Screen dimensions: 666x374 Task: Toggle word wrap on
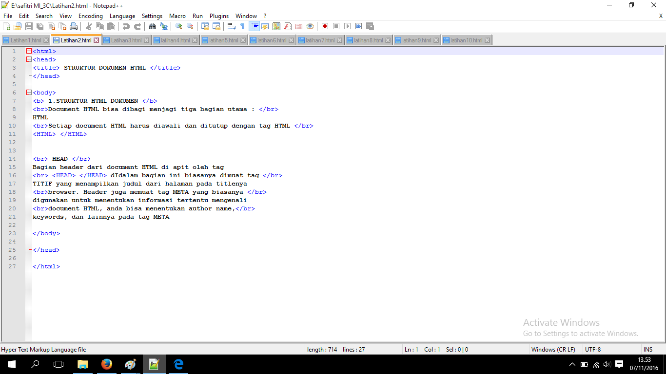[232, 26]
